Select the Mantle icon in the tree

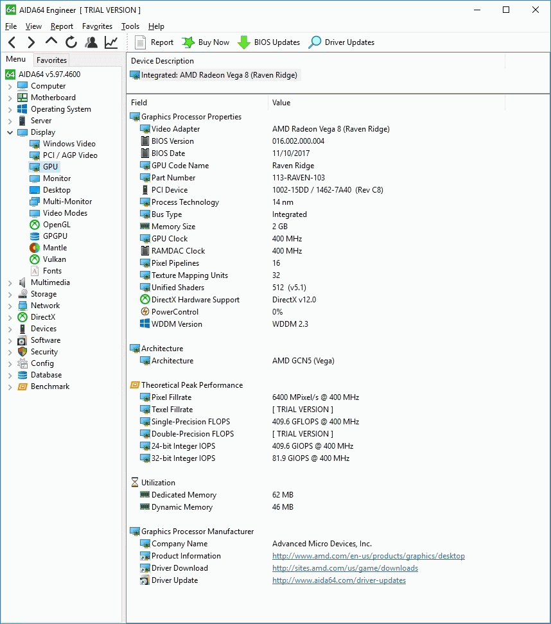35,248
